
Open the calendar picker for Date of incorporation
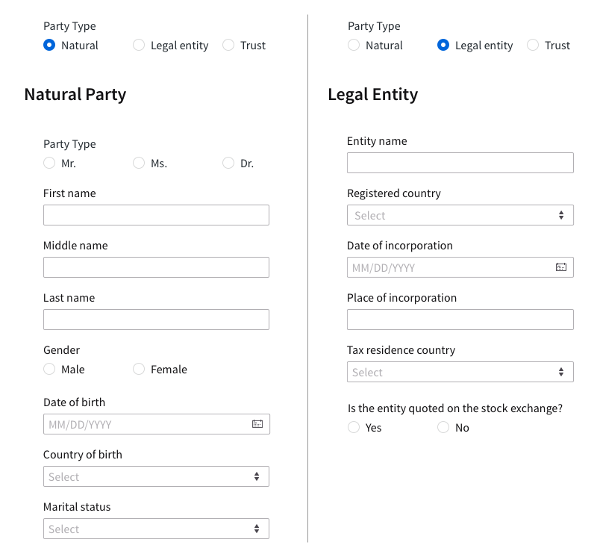click(x=561, y=267)
